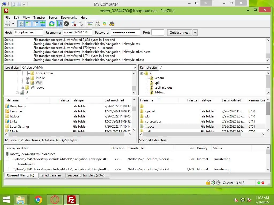Open the View menu

coord(26,18)
